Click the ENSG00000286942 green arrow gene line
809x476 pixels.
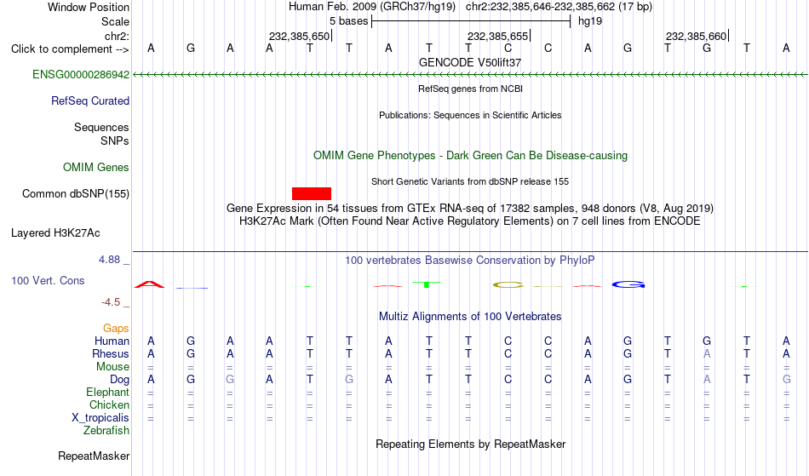(470, 75)
